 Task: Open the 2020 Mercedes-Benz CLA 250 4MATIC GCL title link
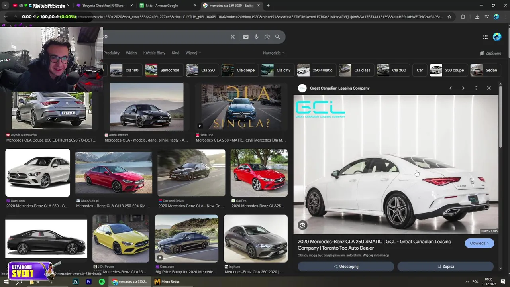click(x=375, y=245)
